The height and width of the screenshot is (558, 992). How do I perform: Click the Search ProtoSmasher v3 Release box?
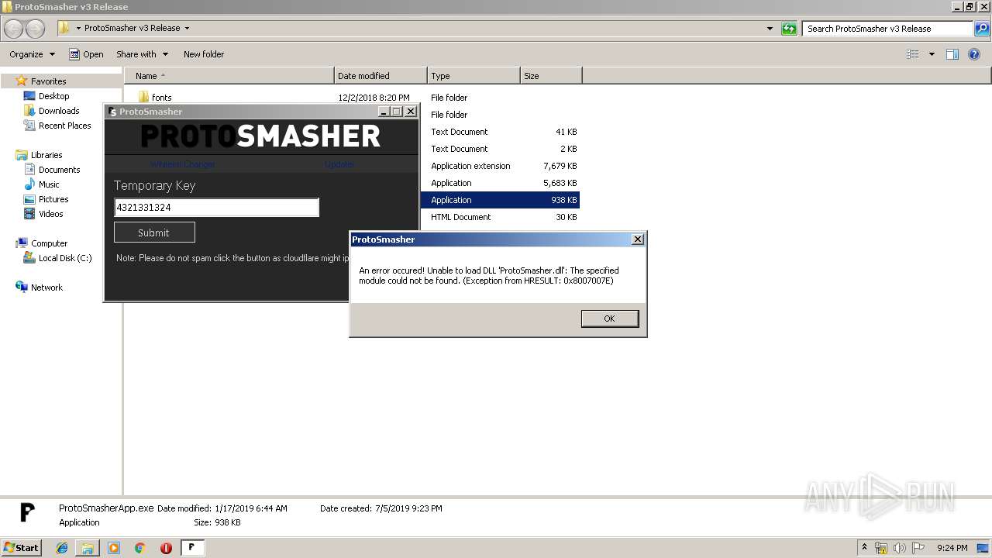887,29
